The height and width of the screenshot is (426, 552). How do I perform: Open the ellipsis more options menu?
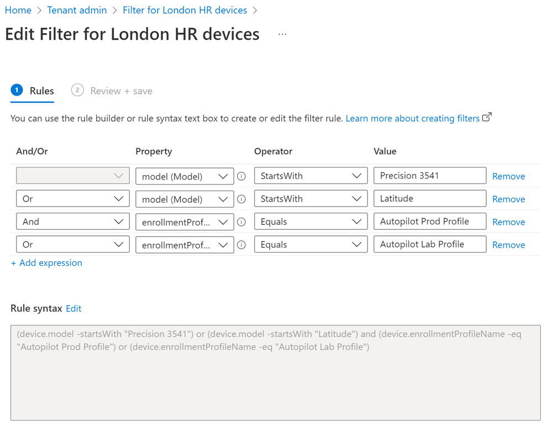click(282, 34)
